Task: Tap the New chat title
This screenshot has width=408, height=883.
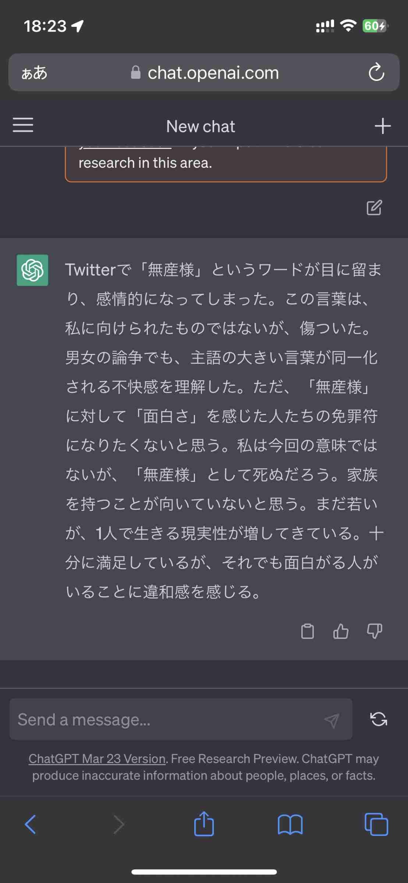Action: (x=201, y=127)
